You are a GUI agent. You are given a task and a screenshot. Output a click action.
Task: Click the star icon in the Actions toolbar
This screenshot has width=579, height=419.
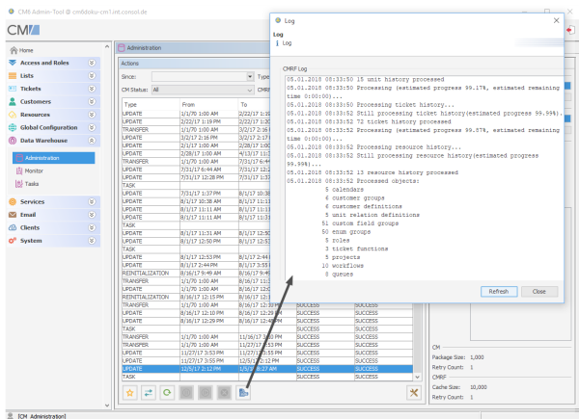click(x=129, y=393)
